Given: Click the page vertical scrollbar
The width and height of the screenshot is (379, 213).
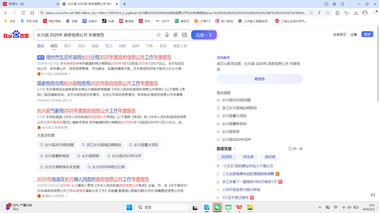Looking at the screenshot, I should click(378, 63).
